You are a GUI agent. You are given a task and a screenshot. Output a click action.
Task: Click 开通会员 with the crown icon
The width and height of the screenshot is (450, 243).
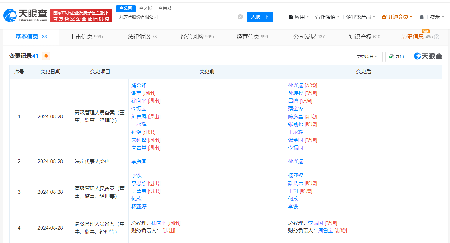[x=397, y=17]
